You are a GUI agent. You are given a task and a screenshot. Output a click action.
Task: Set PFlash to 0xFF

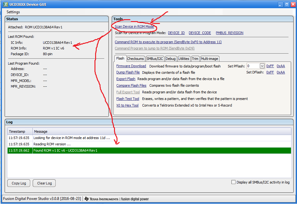pyautogui.click(x=270, y=66)
